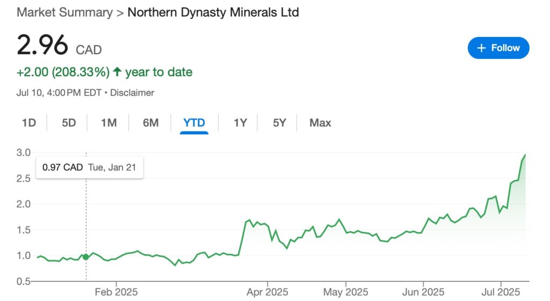The image size is (550, 301).
Task: Click the green data point marker on chart
Action: coord(85,257)
